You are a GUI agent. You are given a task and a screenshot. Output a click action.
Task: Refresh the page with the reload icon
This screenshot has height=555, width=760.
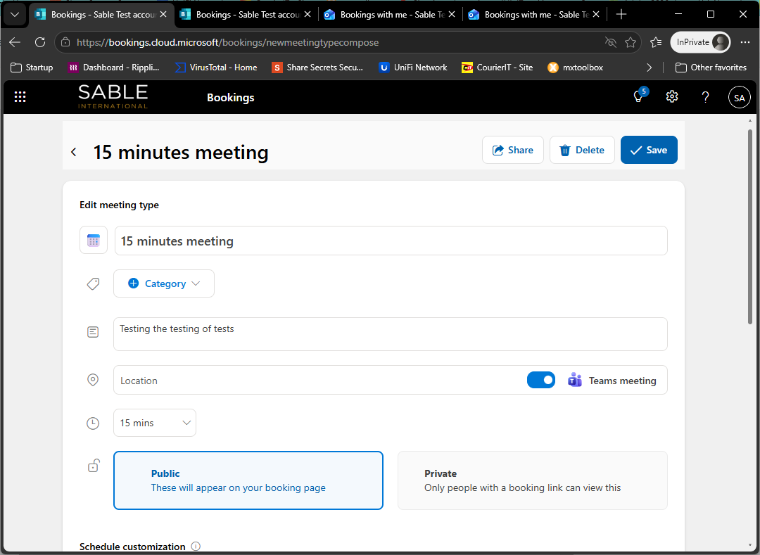(x=40, y=42)
